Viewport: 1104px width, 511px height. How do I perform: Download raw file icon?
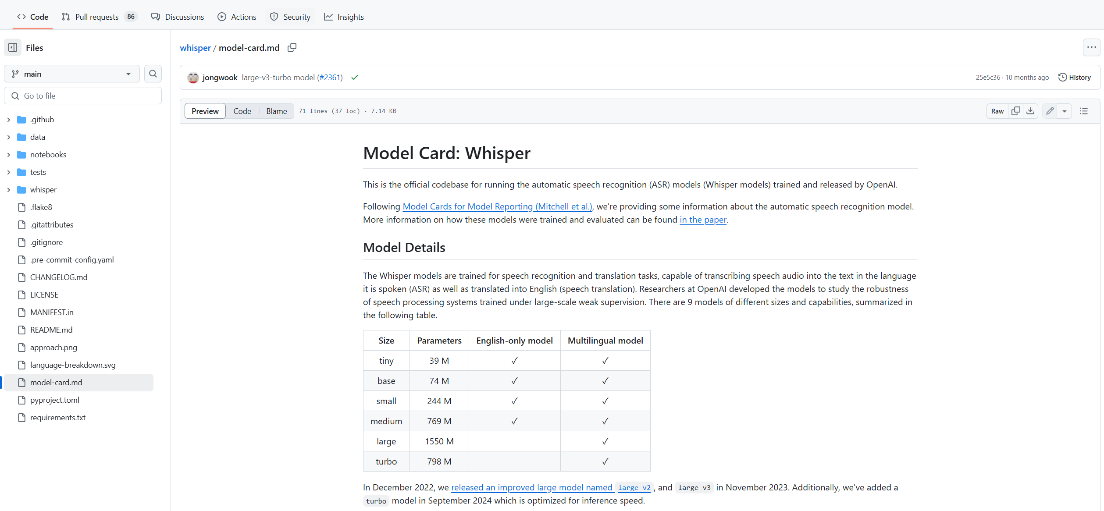tap(1030, 111)
